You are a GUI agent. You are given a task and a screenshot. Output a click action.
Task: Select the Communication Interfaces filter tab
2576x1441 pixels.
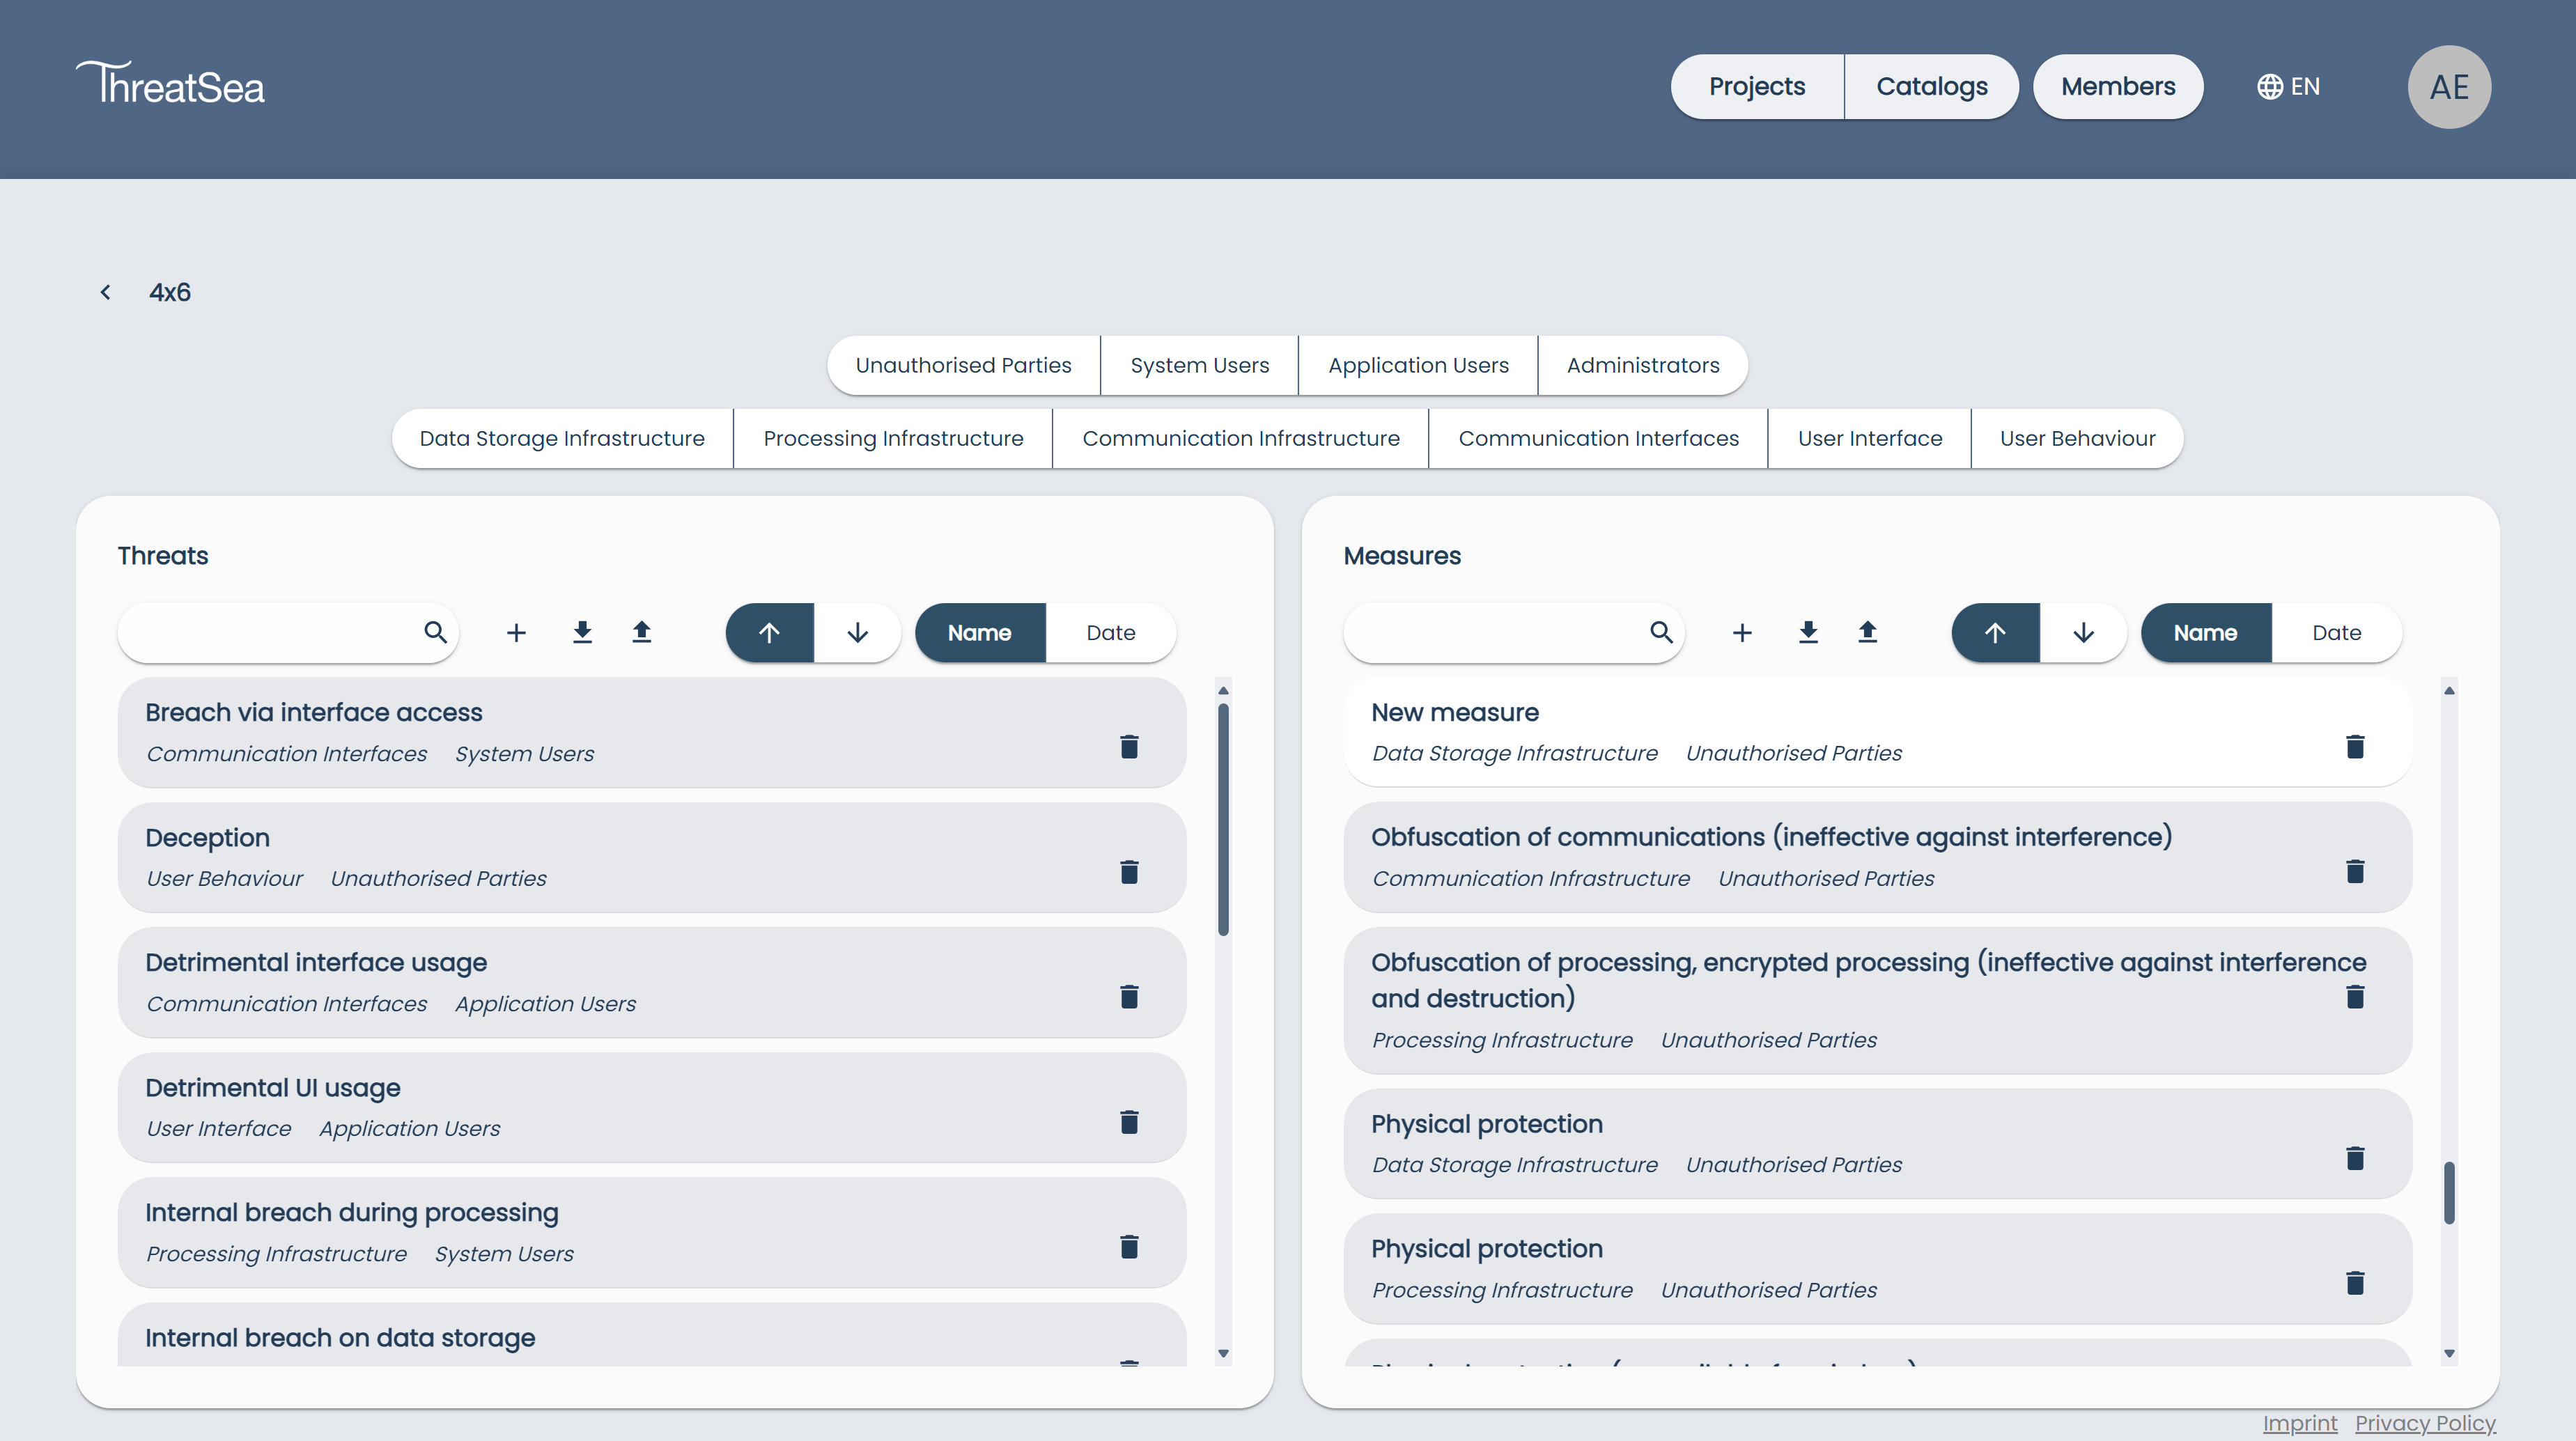1598,438
